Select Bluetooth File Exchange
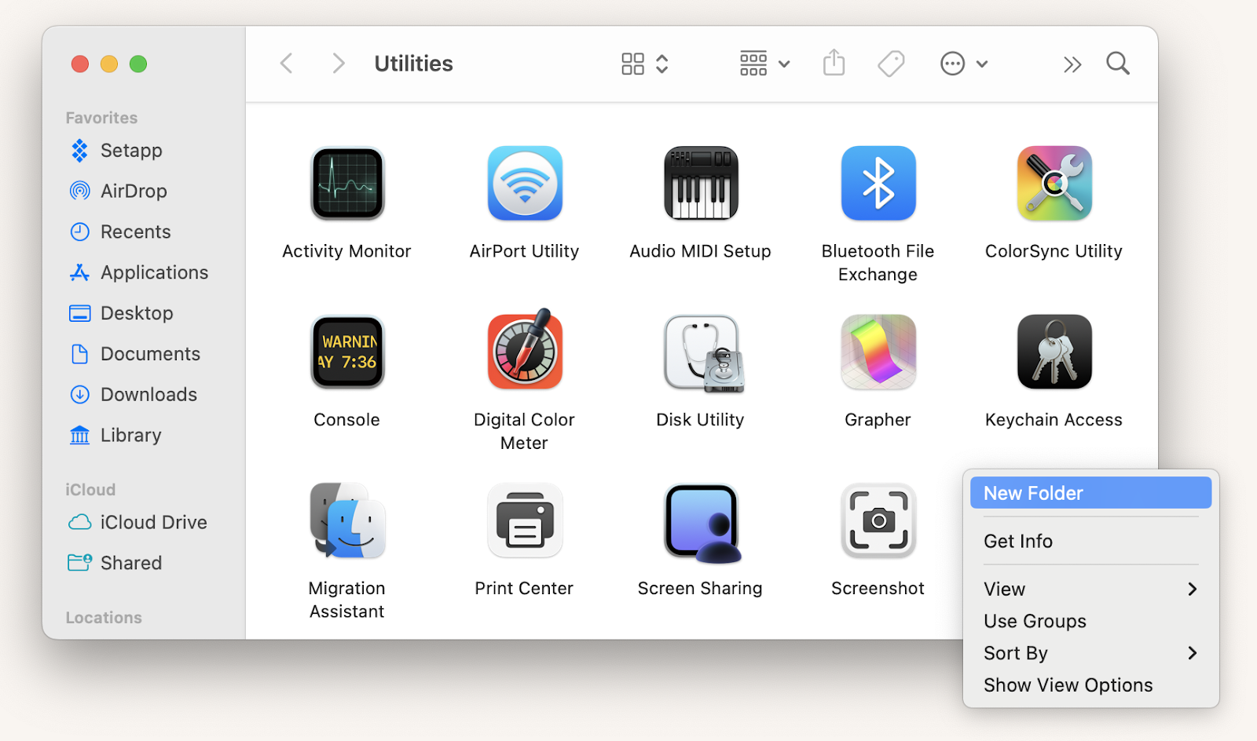1257x741 pixels. [x=877, y=183]
